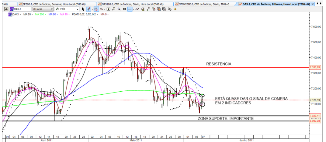Click the RESISTENCIA text label
This screenshot has width=326, height=142.
219,64
